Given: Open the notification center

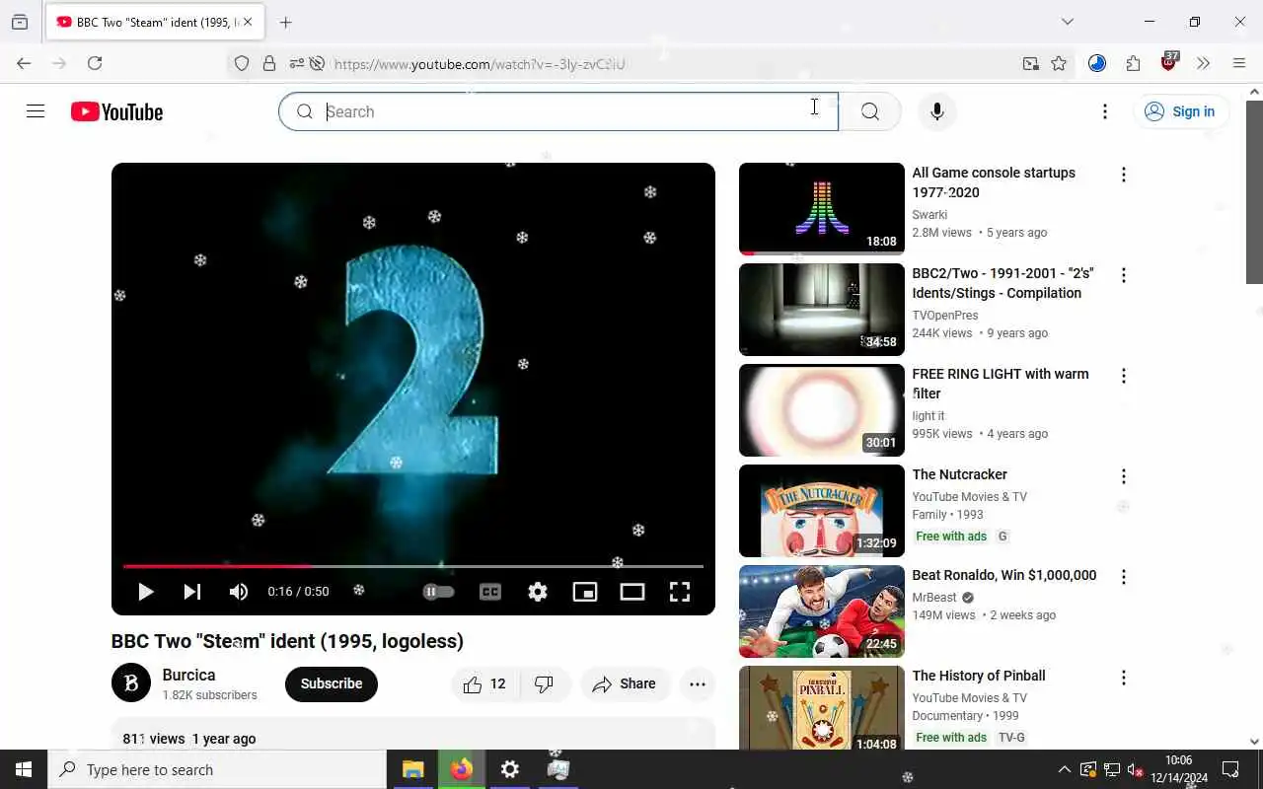Looking at the screenshot, I should [x=1230, y=769].
